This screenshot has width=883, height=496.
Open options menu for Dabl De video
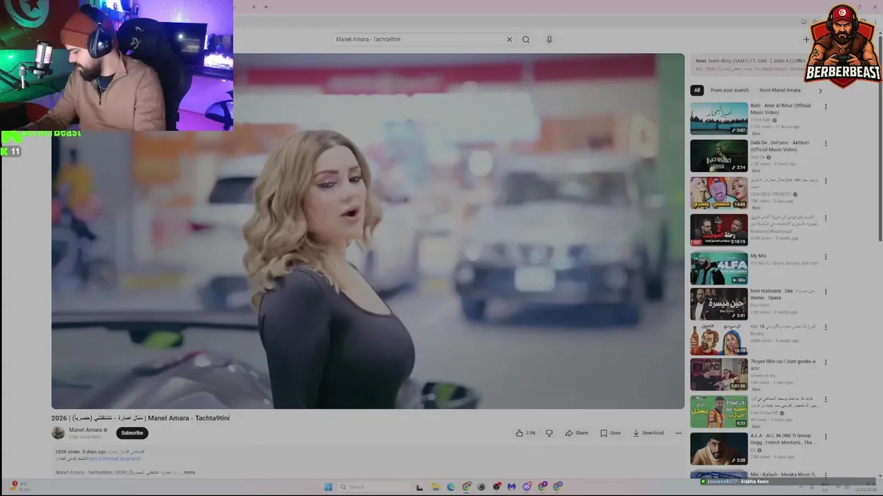(825, 144)
